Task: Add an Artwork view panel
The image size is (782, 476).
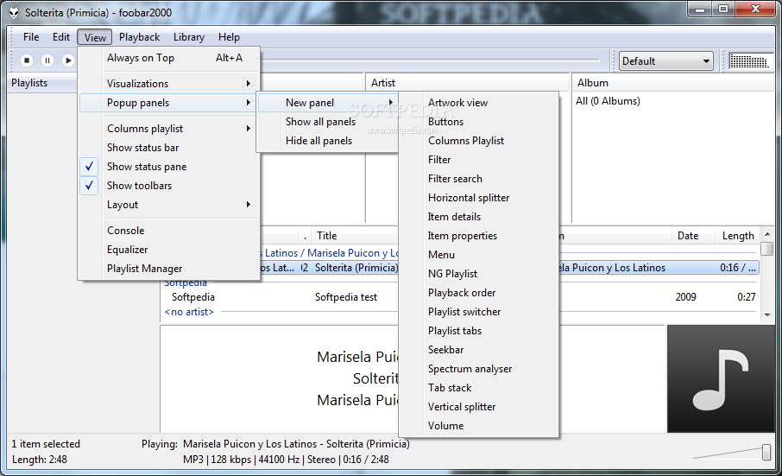Action: pyautogui.click(x=479, y=103)
